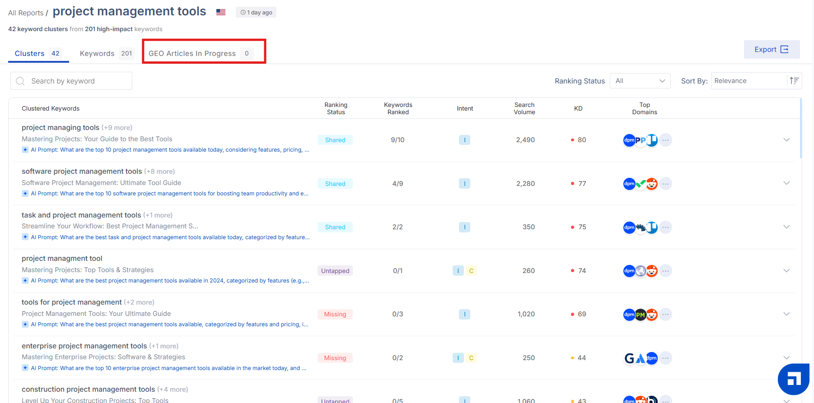Screen dimensions: 814x403
Task: Click the Export button
Action: point(772,49)
